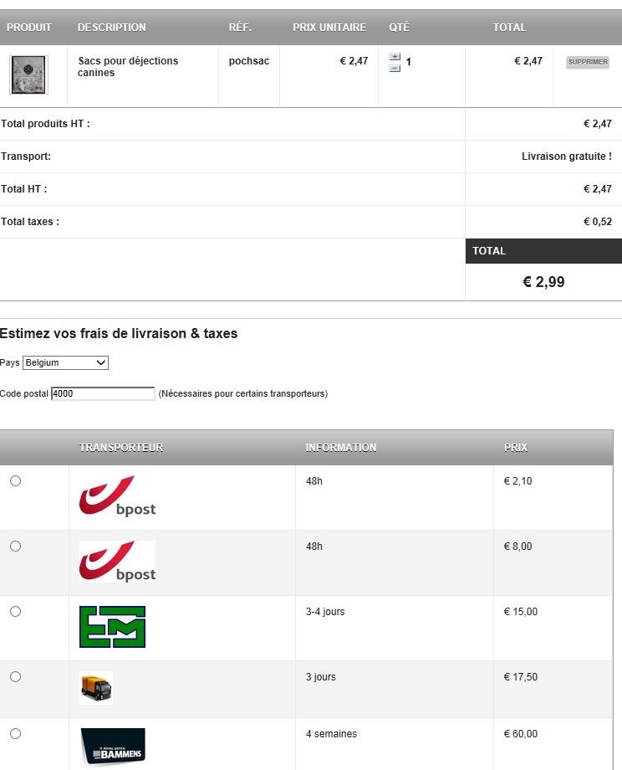Click the orange truck carrier icon
Viewport: 622px width, 770px height.
[95, 688]
